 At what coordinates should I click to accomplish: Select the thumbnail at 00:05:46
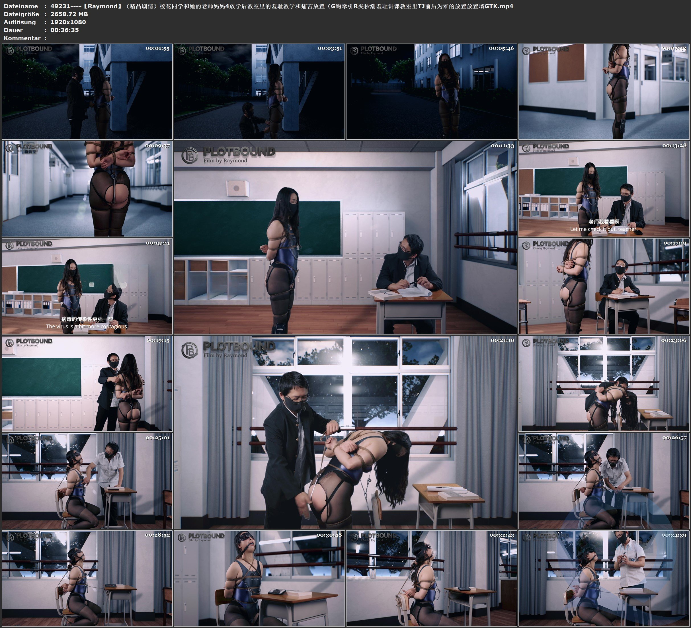[x=431, y=91]
